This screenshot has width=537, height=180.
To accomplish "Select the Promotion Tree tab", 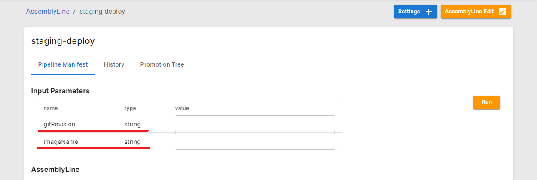I will pyautogui.click(x=162, y=64).
